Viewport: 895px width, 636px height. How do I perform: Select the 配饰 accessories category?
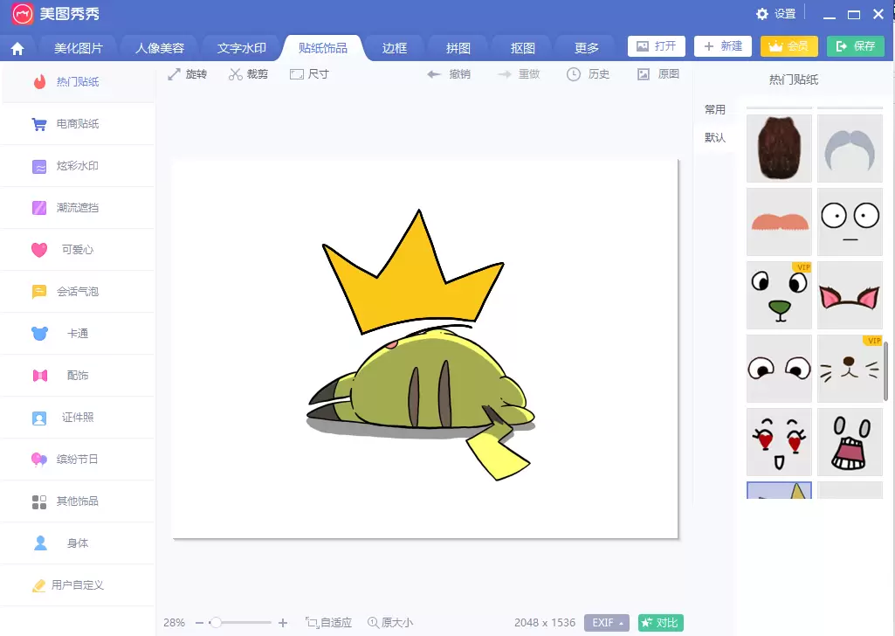(78, 376)
